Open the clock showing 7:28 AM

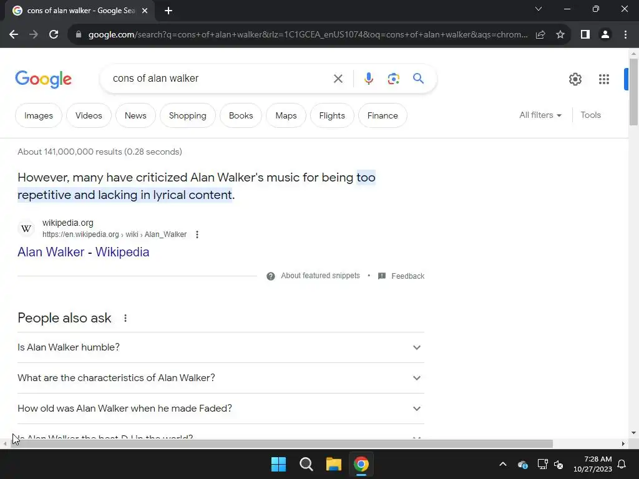coord(593,464)
